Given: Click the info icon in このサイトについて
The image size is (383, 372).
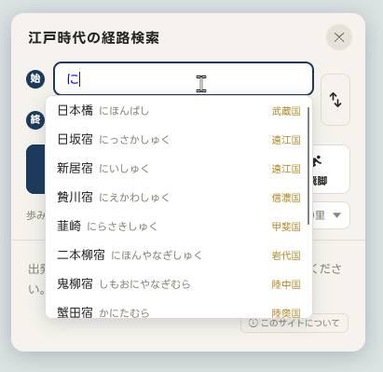Looking at the screenshot, I should (x=253, y=324).
